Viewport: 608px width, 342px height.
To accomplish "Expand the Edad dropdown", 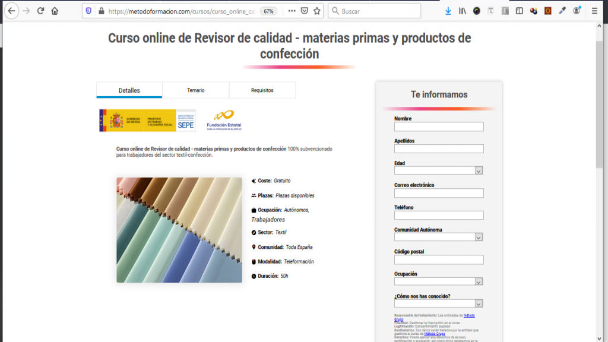I will [439, 170].
